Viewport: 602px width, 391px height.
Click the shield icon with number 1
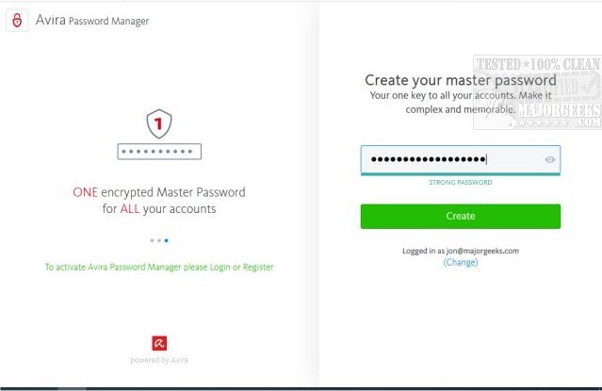tap(158, 123)
